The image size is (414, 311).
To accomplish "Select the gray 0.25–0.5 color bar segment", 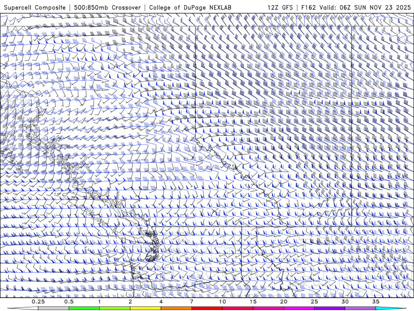I will click(53, 308).
